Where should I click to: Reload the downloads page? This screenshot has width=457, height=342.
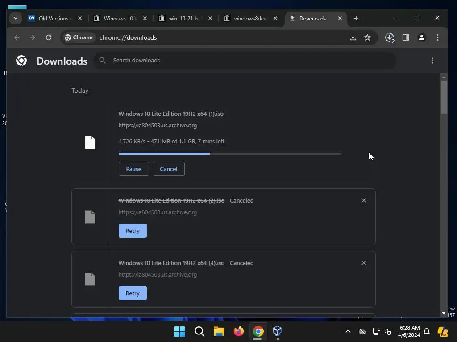pos(49,37)
